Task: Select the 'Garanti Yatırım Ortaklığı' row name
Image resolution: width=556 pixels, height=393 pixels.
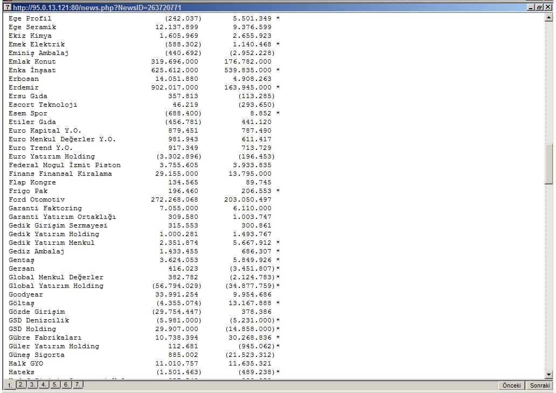Action: pyautogui.click(x=62, y=217)
